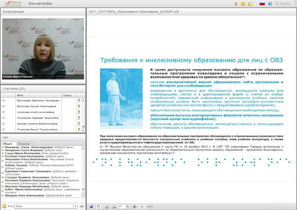
Task: Click the slide title Требования к инклюзивному образованию
Action: 192,60
